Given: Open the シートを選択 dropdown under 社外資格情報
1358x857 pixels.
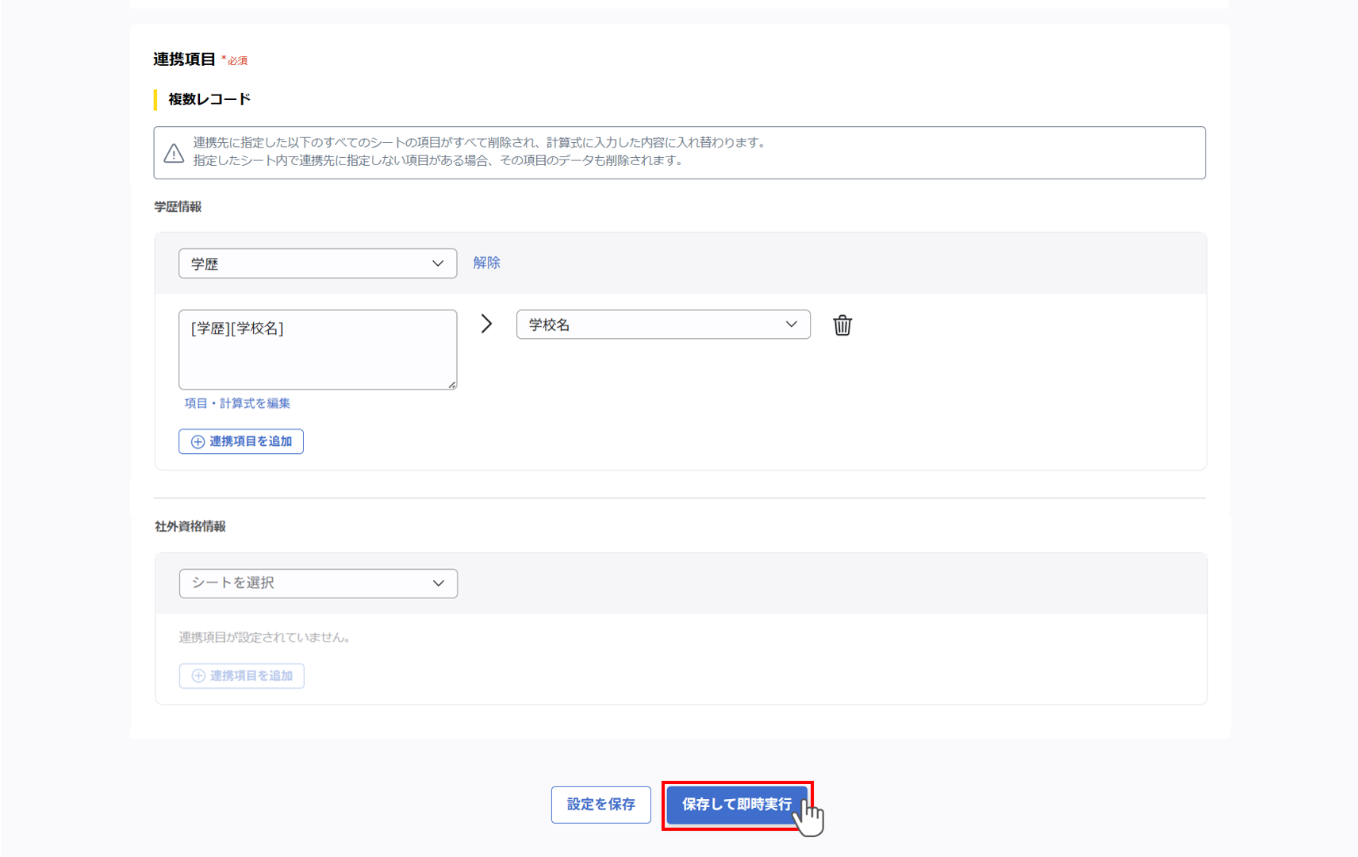Looking at the screenshot, I should coord(317,583).
